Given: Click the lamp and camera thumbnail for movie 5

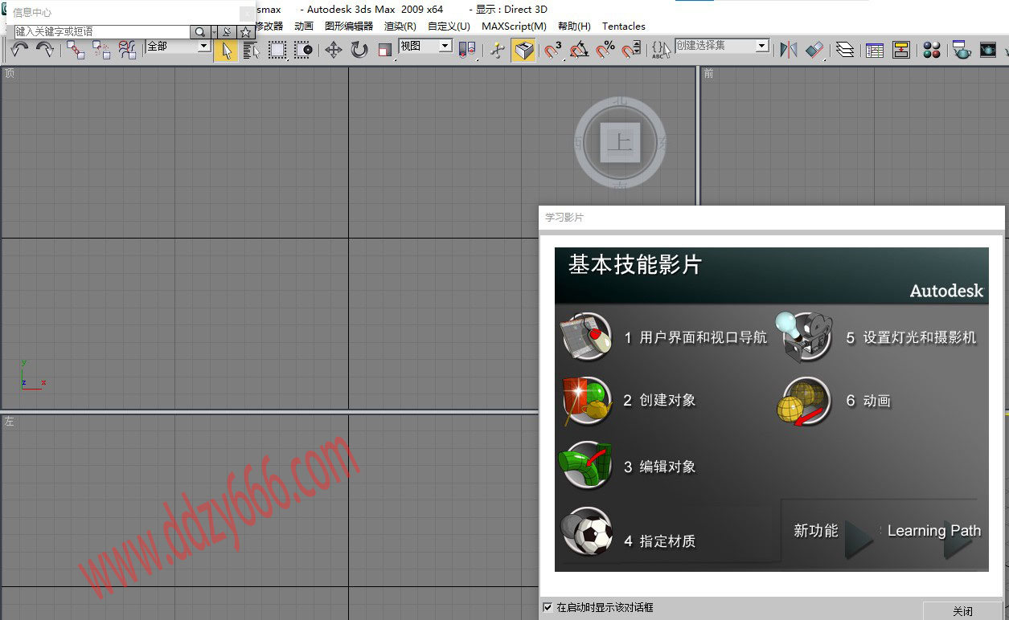Looking at the screenshot, I should [804, 337].
